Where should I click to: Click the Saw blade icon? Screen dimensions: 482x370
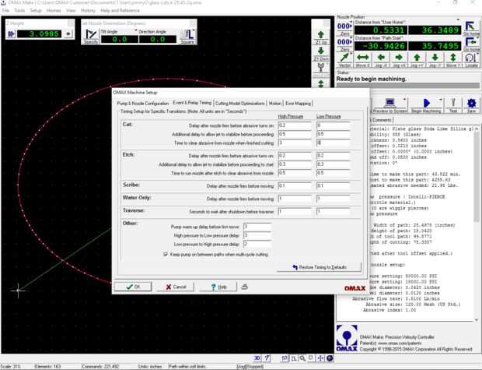click(x=471, y=103)
